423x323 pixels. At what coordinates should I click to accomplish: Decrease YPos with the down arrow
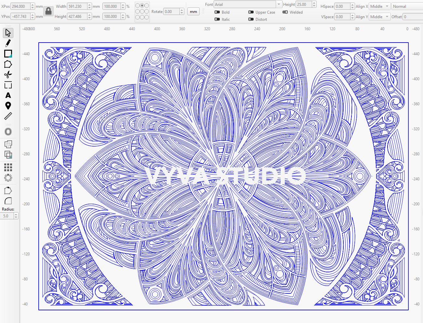33,18
